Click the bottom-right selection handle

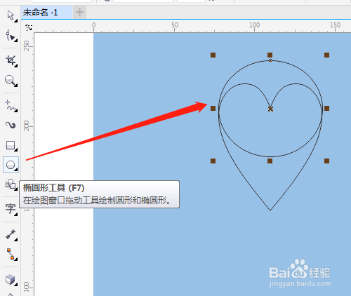326,161
